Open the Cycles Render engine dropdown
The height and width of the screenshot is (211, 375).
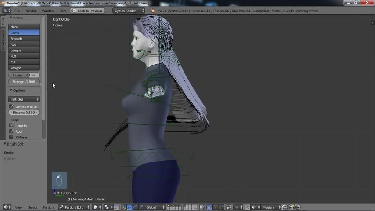[129, 11]
